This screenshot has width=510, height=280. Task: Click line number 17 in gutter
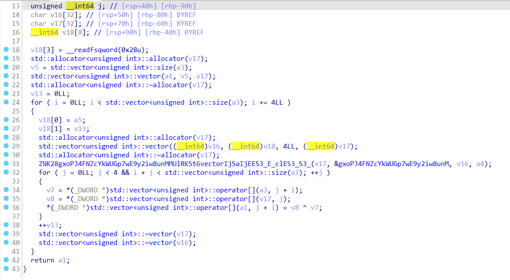point(16,41)
